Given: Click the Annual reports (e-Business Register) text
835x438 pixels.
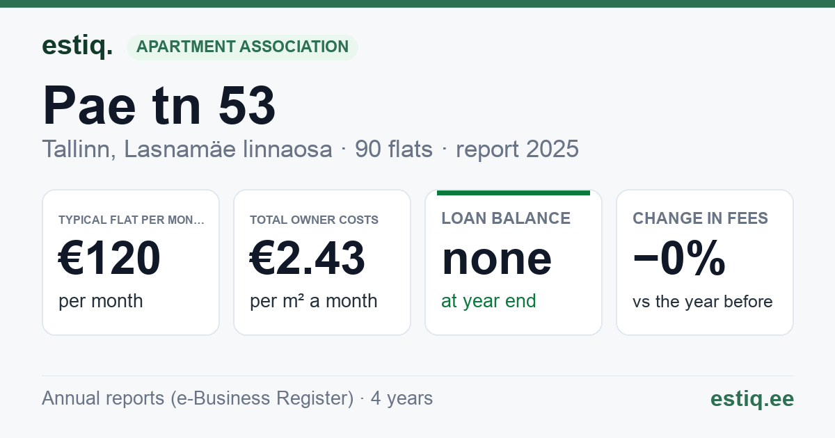Looking at the screenshot, I should (x=198, y=398).
